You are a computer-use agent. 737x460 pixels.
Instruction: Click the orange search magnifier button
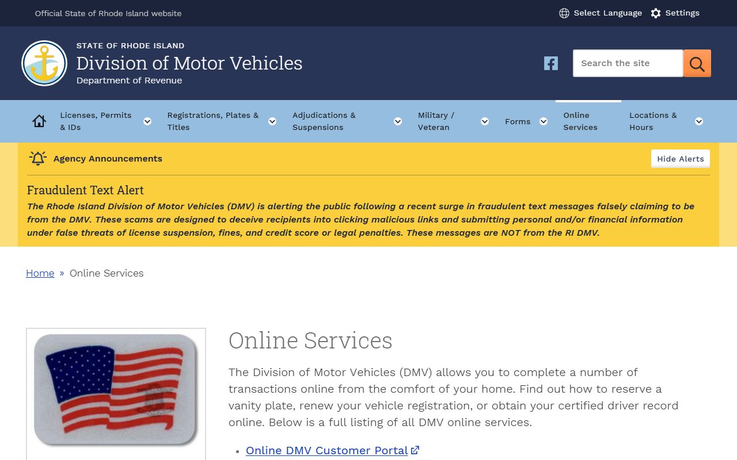(x=697, y=63)
